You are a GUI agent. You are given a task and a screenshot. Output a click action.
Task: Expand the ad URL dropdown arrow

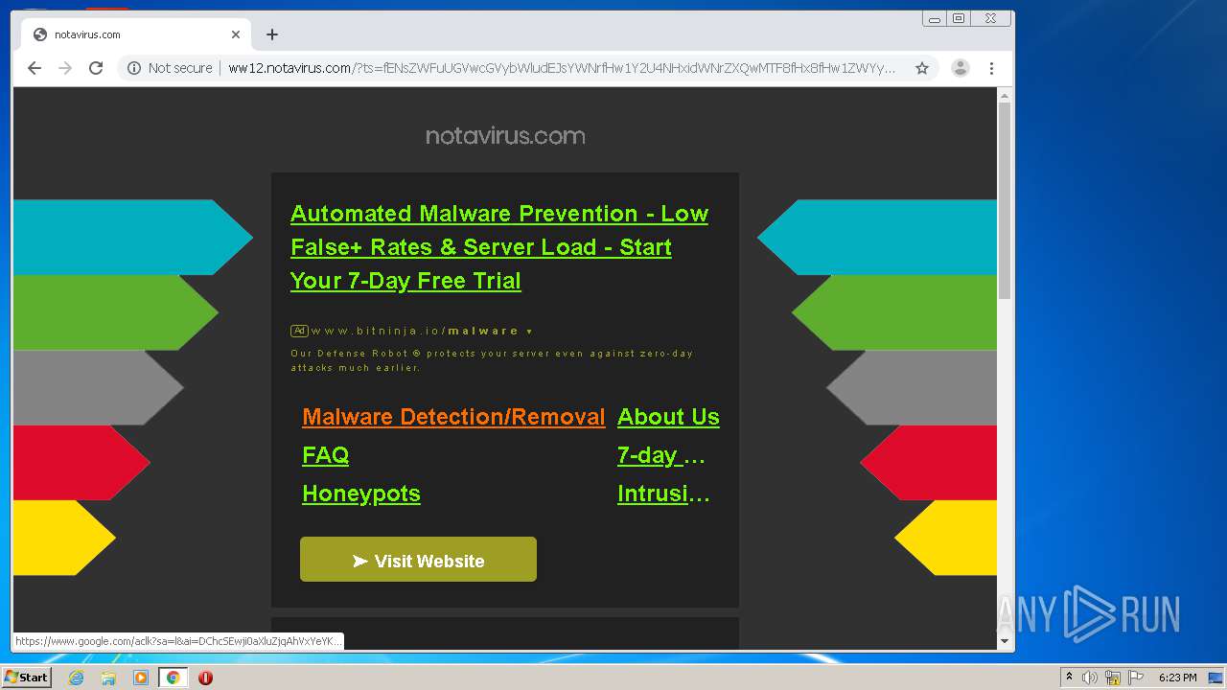[529, 332]
